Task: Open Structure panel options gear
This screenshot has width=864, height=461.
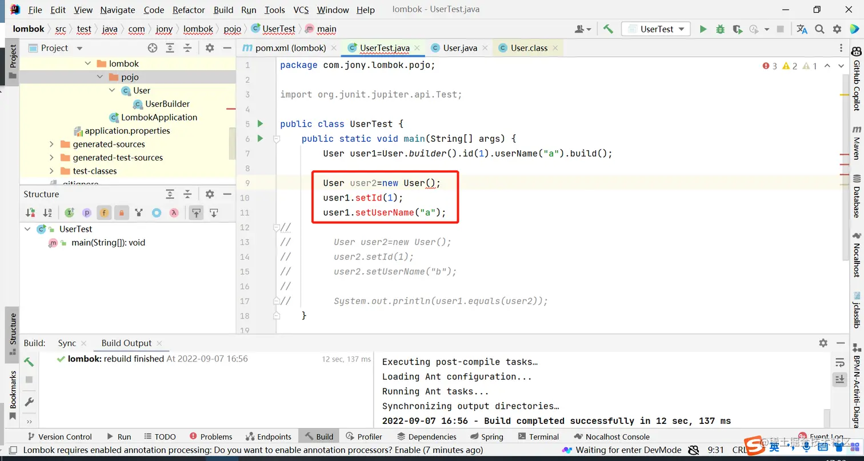Action: pos(210,194)
